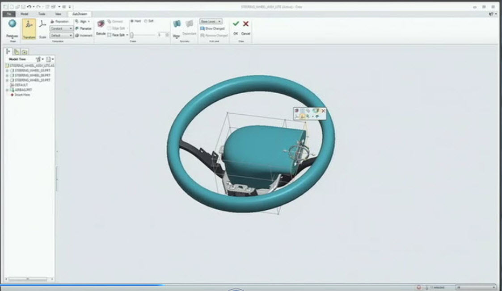Open the Primitives shape gallery
Image resolution: width=502 pixels, height=291 pixels.
[12, 29]
